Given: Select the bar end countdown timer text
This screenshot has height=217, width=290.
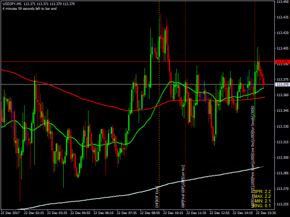Looking at the screenshot, I should click(x=30, y=9).
